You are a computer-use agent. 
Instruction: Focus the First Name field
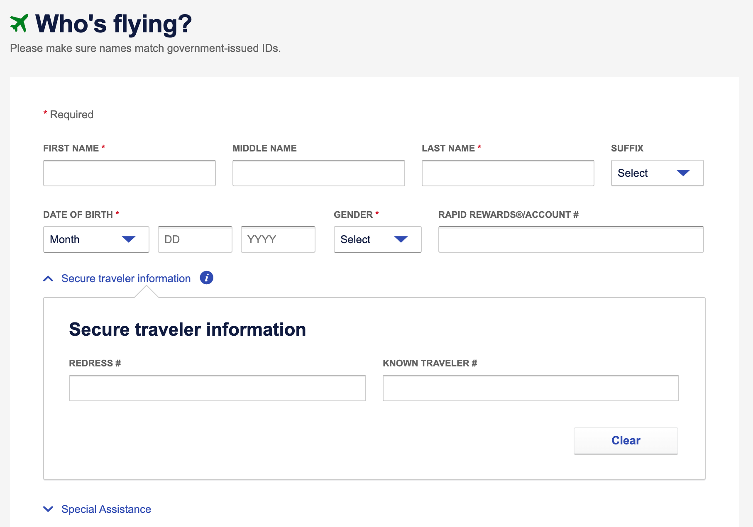[129, 173]
